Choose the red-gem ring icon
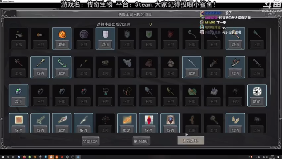Viewport: 282px width, 159px height. [84, 91]
